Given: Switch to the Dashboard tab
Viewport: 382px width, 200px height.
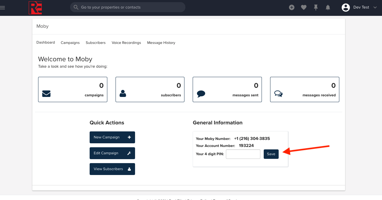Looking at the screenshot, I should click(x=46, y=42).
